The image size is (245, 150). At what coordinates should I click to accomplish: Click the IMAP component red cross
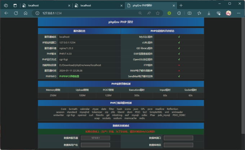click(179, 71)
